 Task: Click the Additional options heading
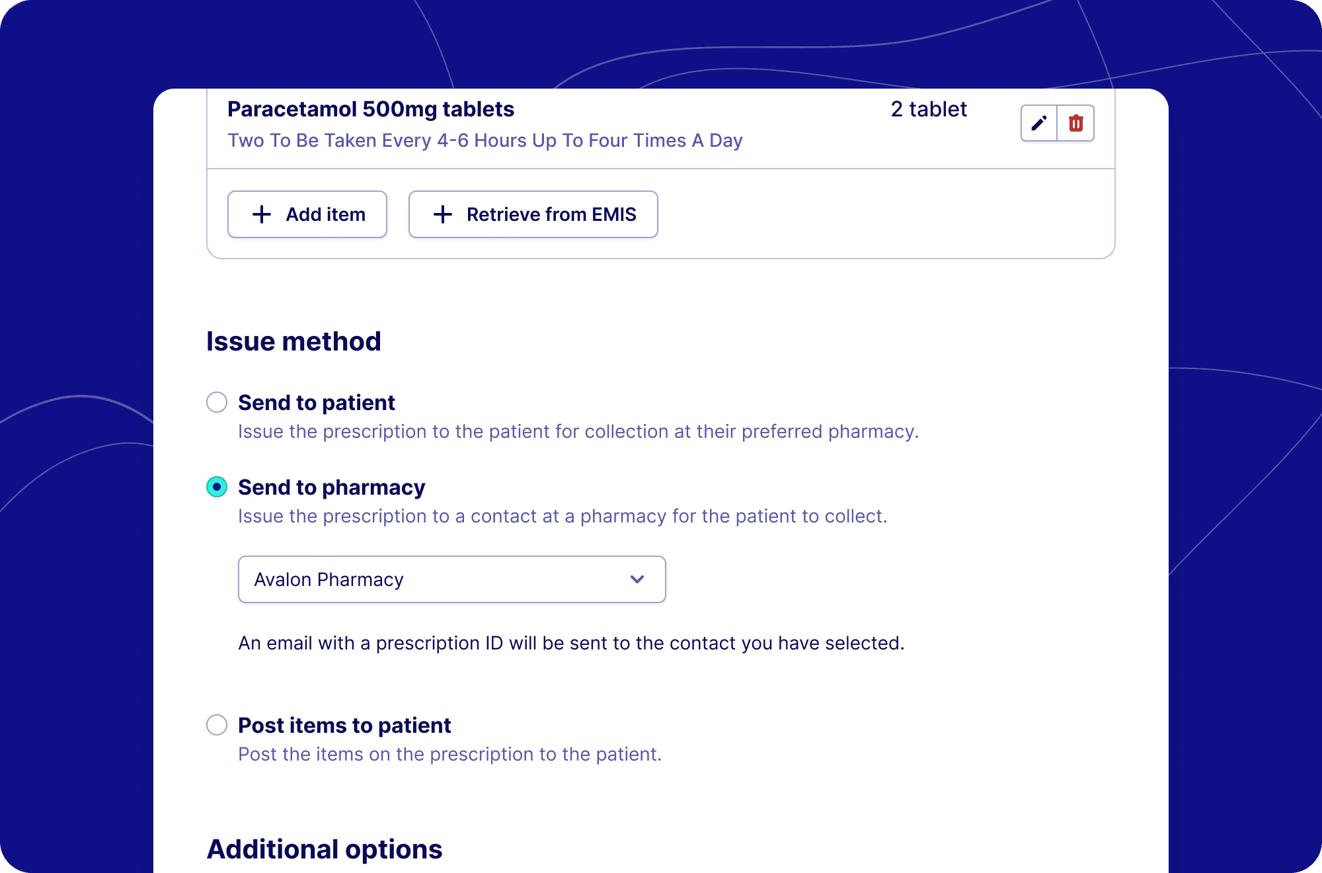325,849
